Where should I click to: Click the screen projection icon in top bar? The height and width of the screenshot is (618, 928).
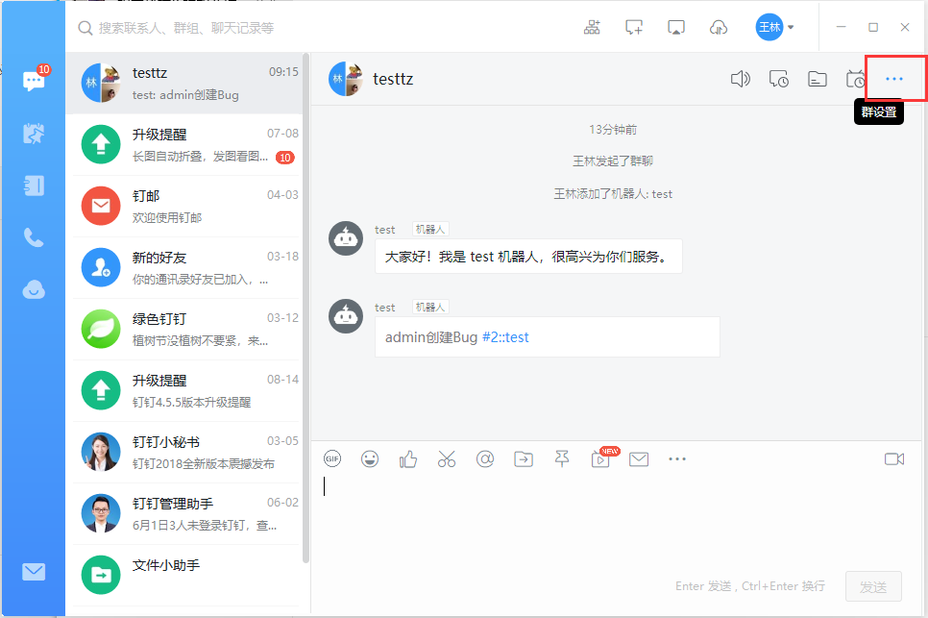click(676, 27)
